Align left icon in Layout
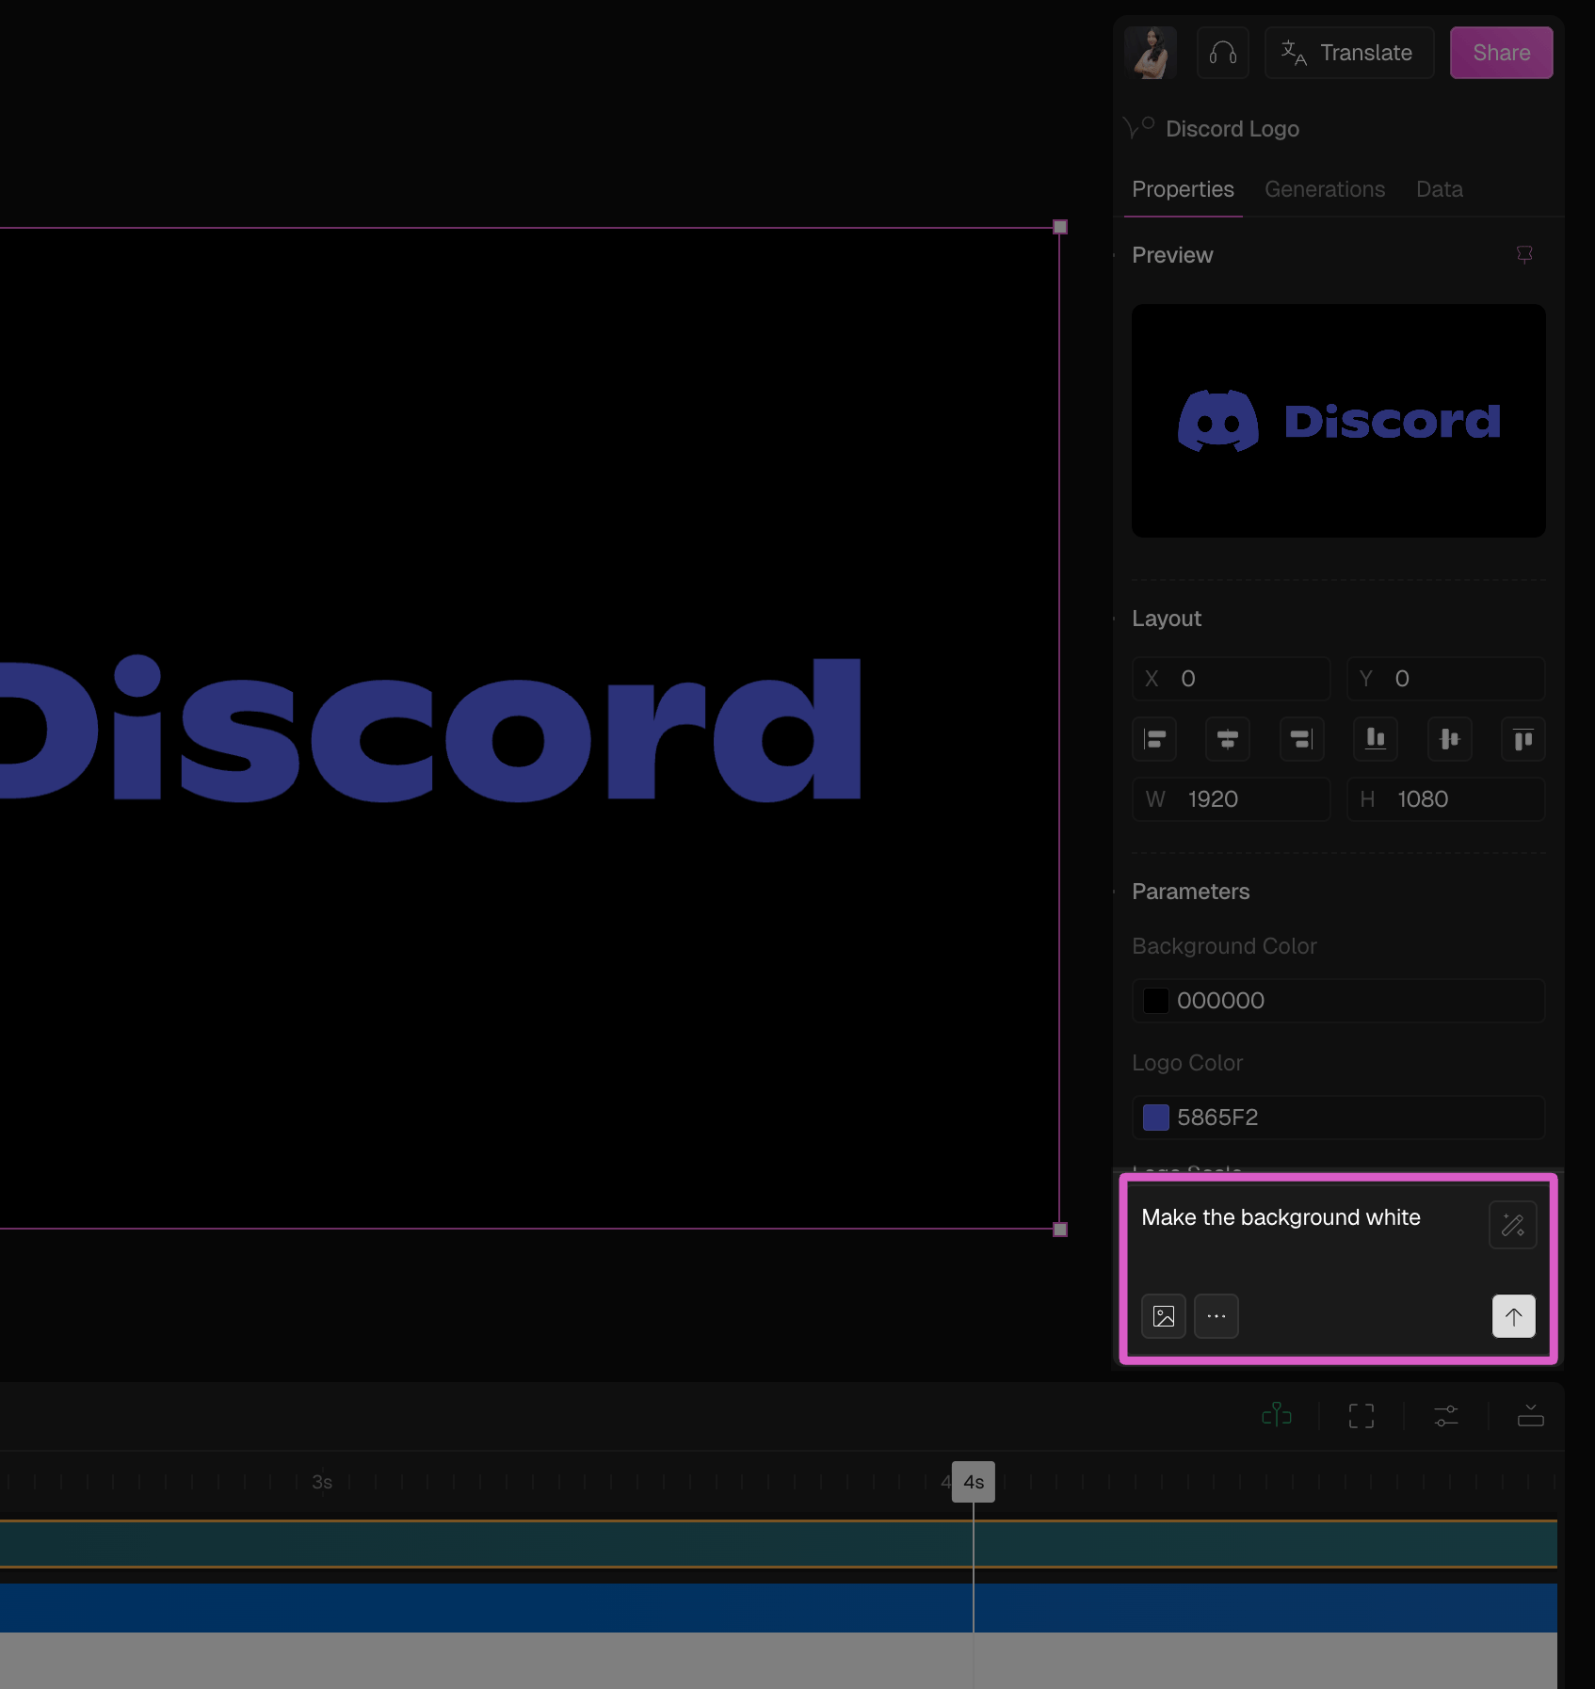Screen dimensions: 1595x1689 [1154, 739]
